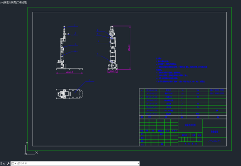Select the LY-00-05 drawing number text
Screen dimensions: 241x166
[x=214, y=141]
